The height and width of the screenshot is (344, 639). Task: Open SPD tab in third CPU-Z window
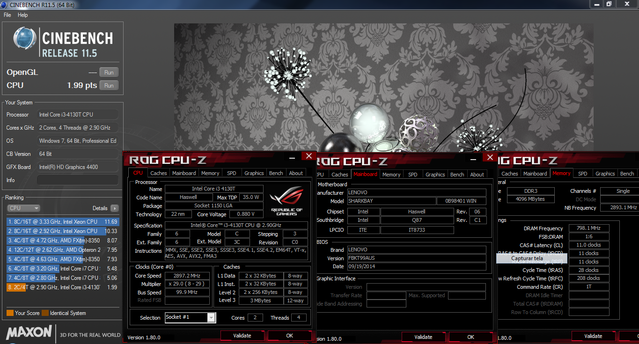[583, 173]
